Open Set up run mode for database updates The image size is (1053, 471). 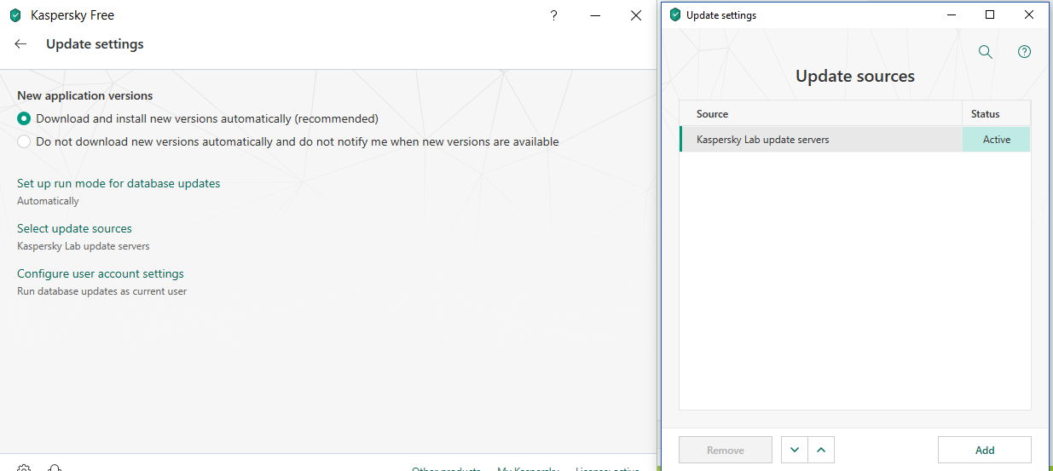click(x=119, y=183)
